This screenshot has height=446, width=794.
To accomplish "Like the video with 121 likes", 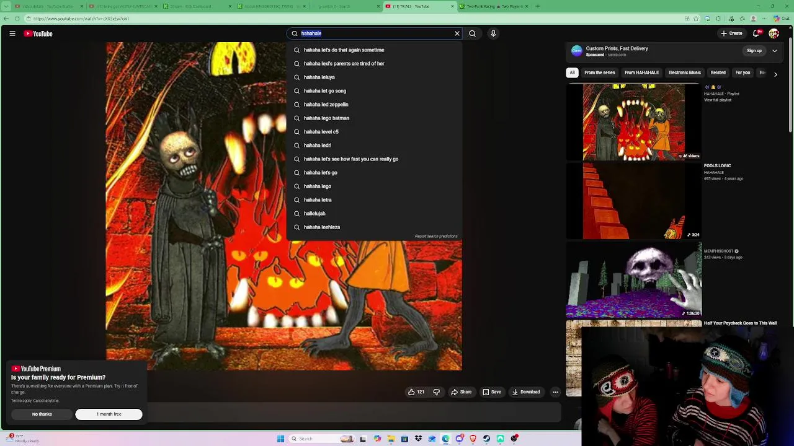I will tap(416, 392).
